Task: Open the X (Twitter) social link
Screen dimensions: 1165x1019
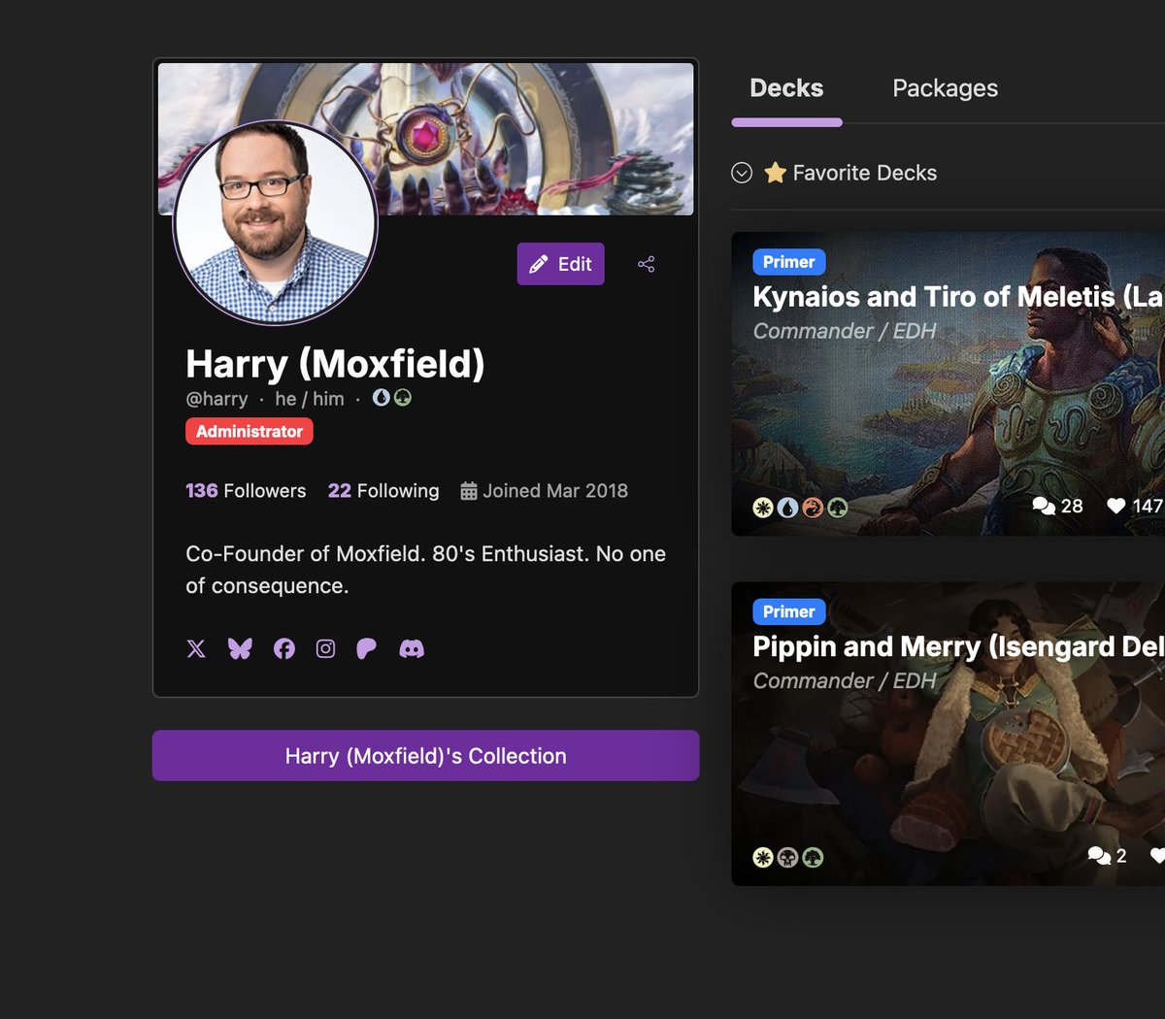Action: click(x=196, y=648)
